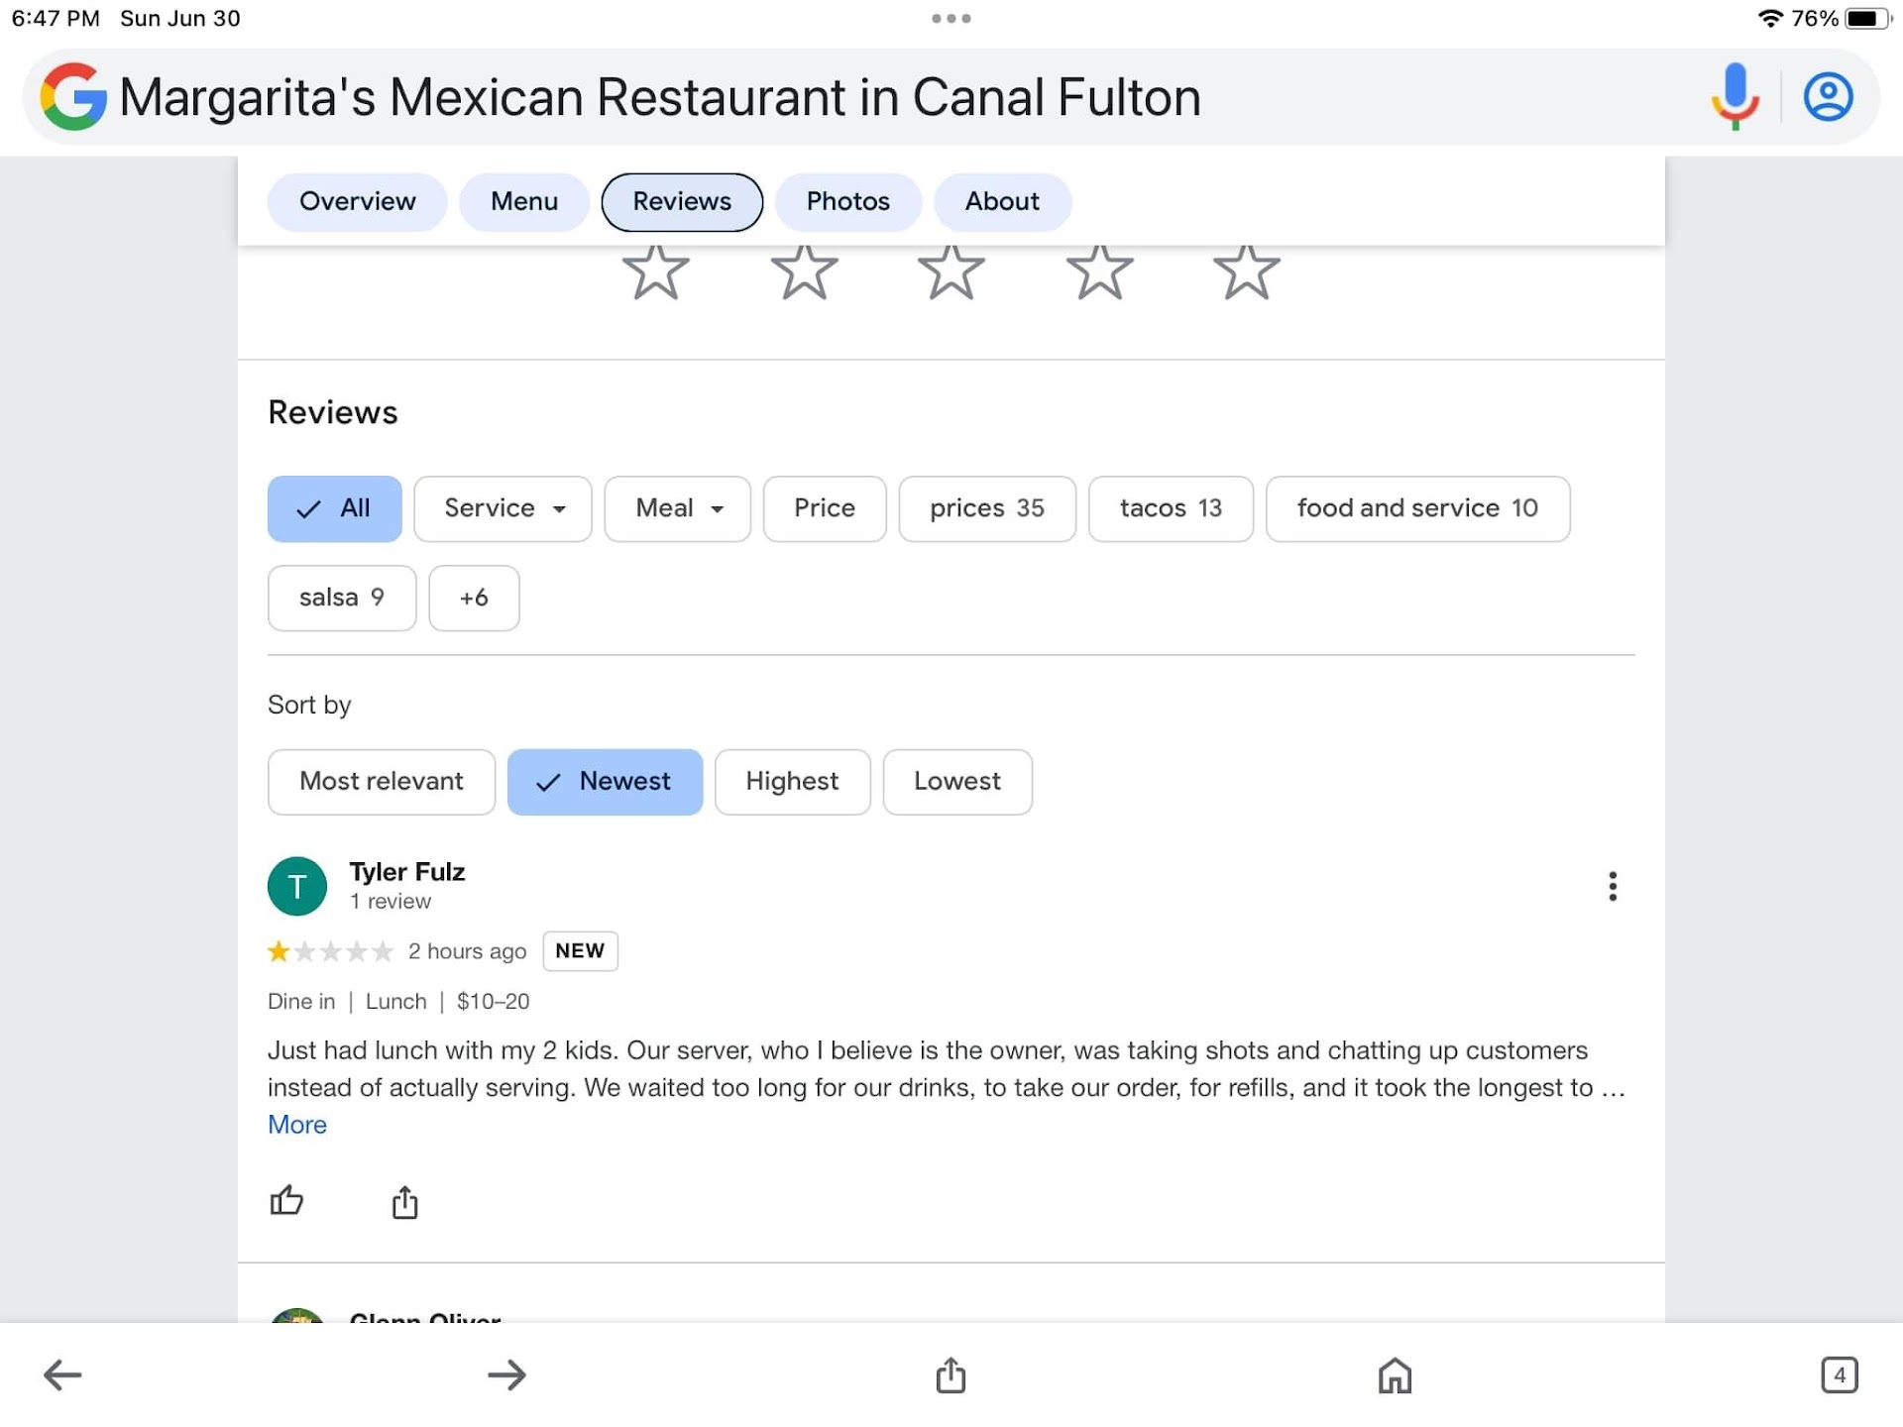Open the browser tabs counter showing 4
1903x1427 pixels.
tap(1839, 1374)
